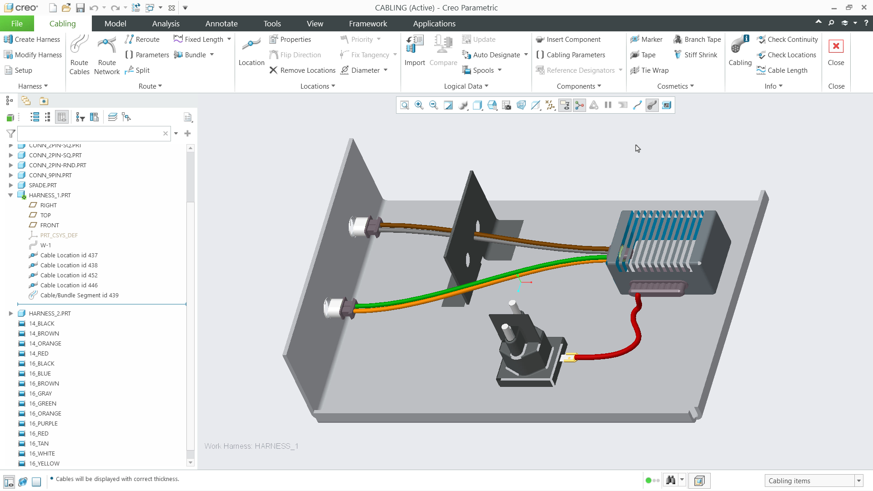The height and width of the screenshot is (491, 873).
Task: Click the Split cable tool
Action: pyautogui.click(x=137, y=70)
